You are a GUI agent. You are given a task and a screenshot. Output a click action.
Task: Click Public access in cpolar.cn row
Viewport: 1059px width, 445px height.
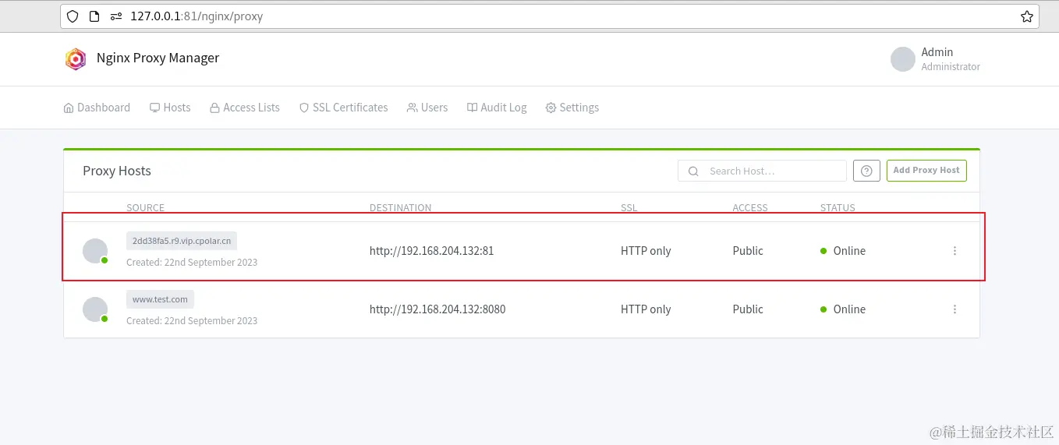coord(748,251)
